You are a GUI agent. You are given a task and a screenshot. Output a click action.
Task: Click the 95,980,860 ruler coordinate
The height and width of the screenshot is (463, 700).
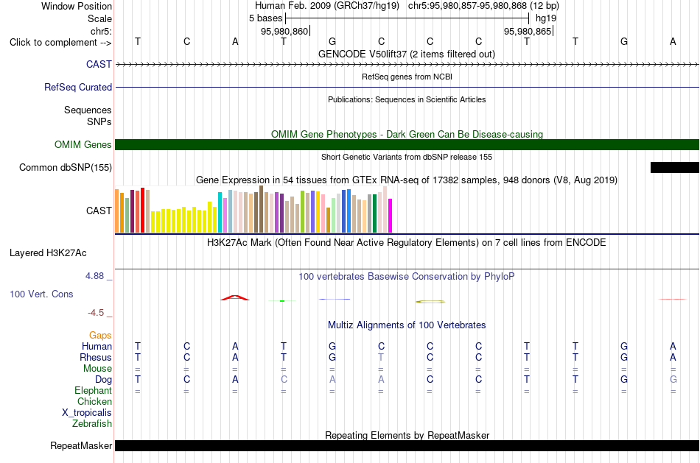(x=284, y=31)
